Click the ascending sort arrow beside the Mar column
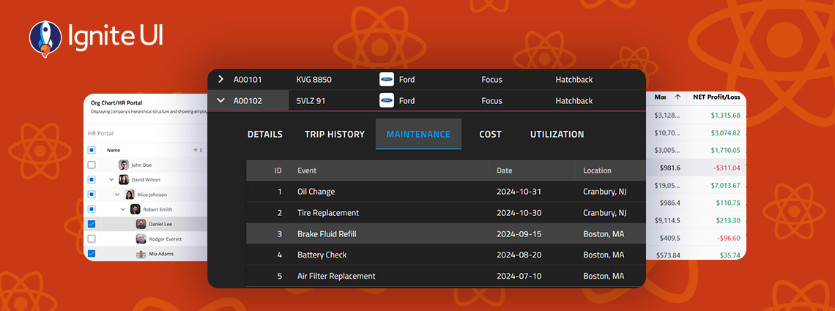 tap(678, 97)
